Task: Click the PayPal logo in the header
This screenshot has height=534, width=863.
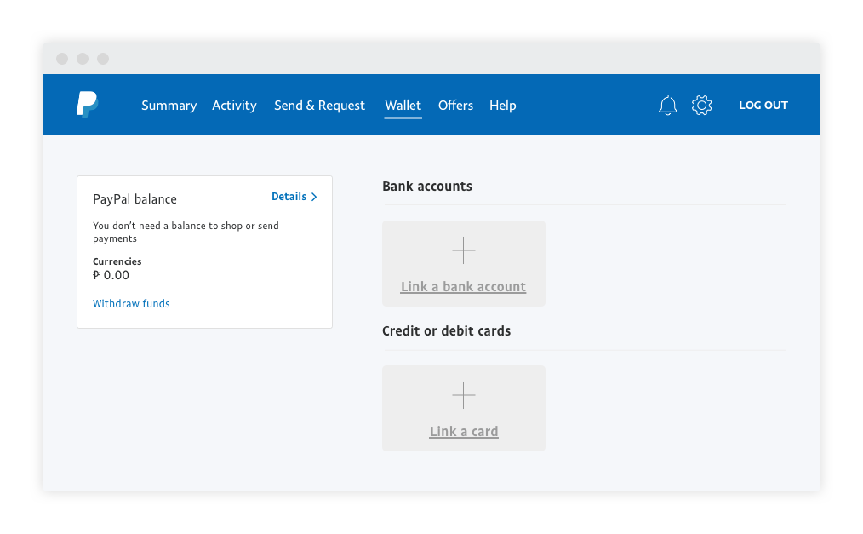Action: click(87, 105)
